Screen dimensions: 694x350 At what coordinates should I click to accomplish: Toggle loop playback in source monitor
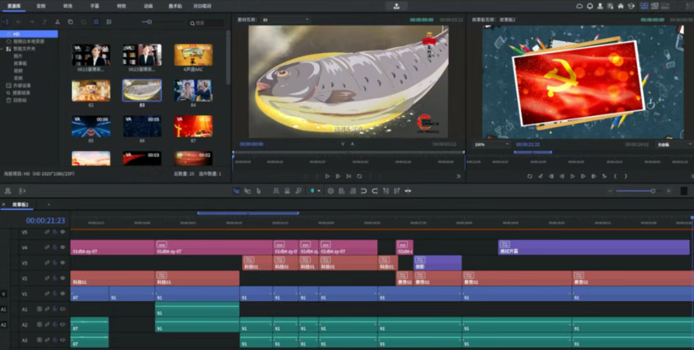pos(359,176)
